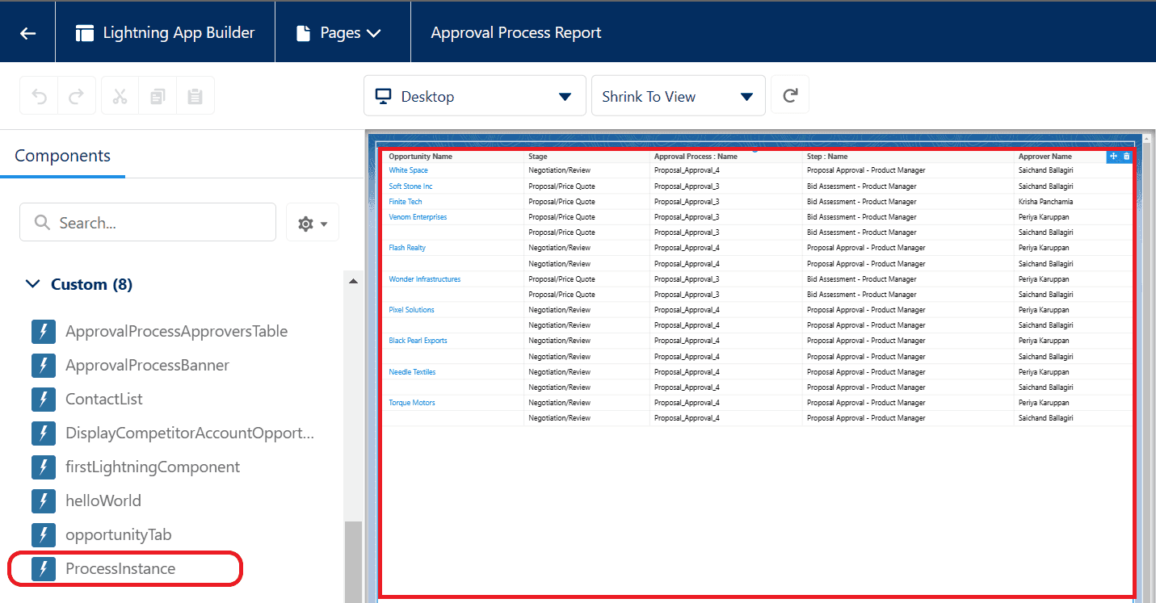1156x603 pixels.
Task: Select ApprovalProcessBanner component
Action: pos(147,366)
